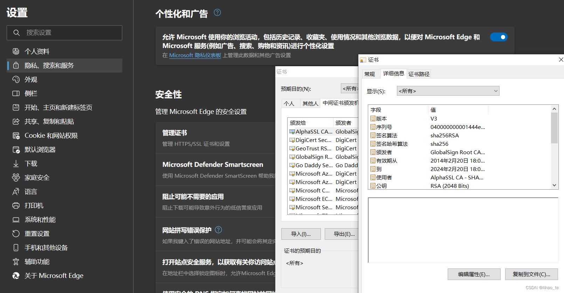Click the printer icon beside 打印机
This screenshot has height=293, width=564.
(16, 205)
